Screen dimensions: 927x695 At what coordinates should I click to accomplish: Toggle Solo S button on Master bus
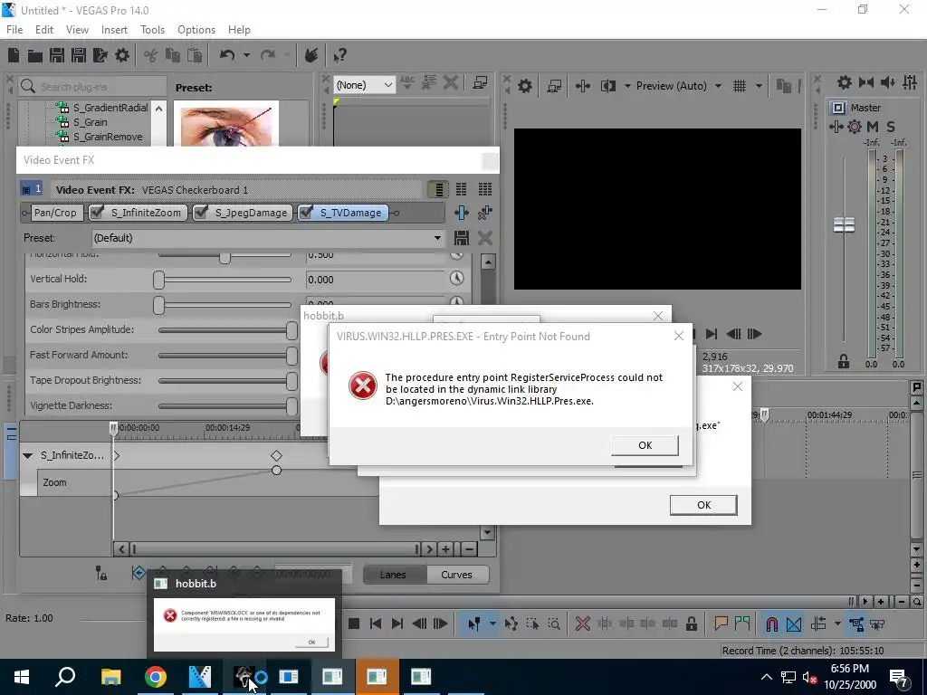coord(891,127)
